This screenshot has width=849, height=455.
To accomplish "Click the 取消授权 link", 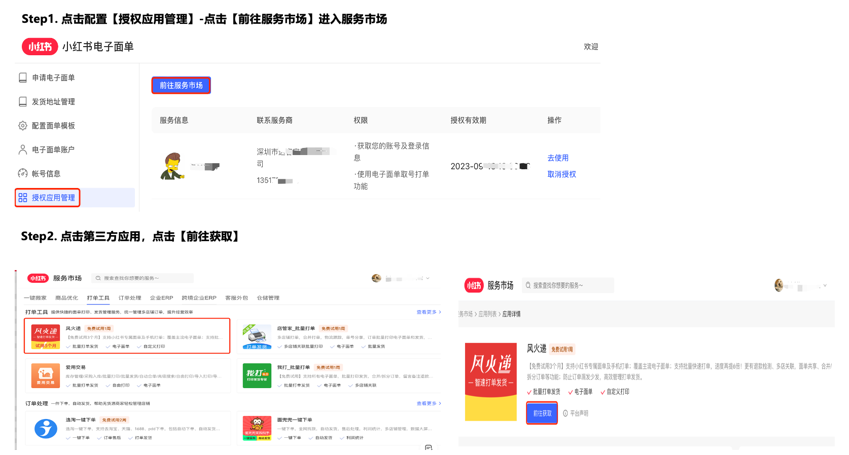I will click(561, 174).
